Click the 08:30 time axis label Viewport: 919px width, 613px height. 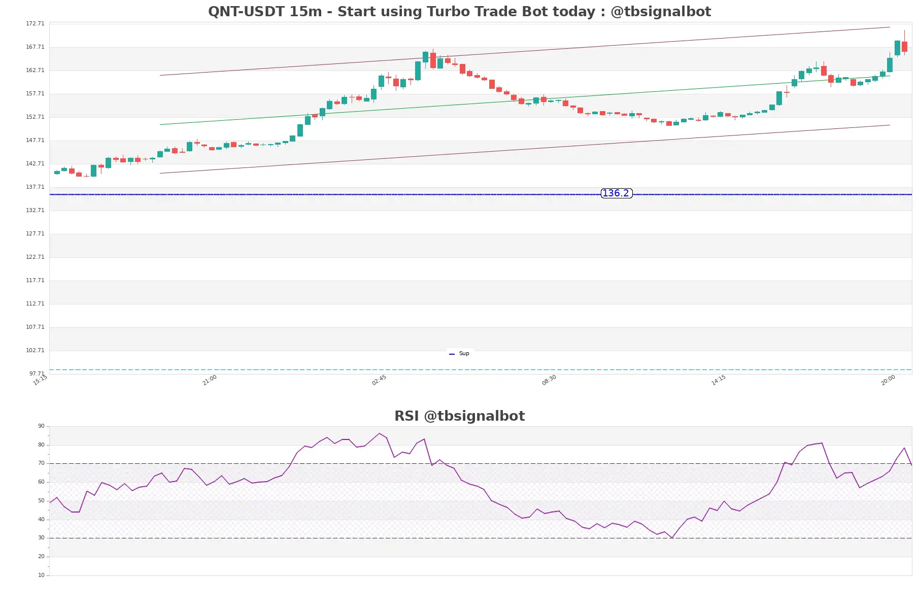click(549, 380)
